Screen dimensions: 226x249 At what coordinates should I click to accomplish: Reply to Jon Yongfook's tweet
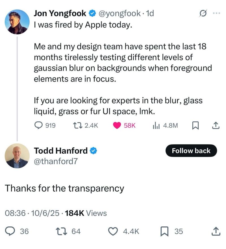pyautogui.click(x=38, y=125)
